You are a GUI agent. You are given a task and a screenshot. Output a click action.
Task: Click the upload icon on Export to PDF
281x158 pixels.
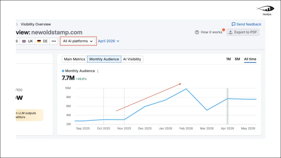(231, 32)
